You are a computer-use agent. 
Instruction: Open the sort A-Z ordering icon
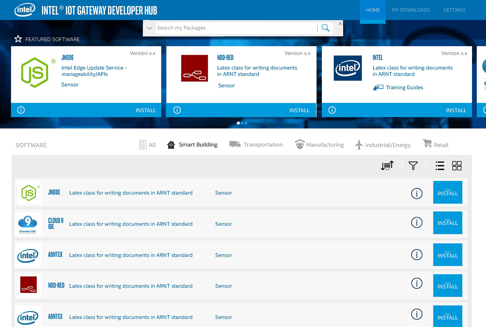tap(387, 166)
